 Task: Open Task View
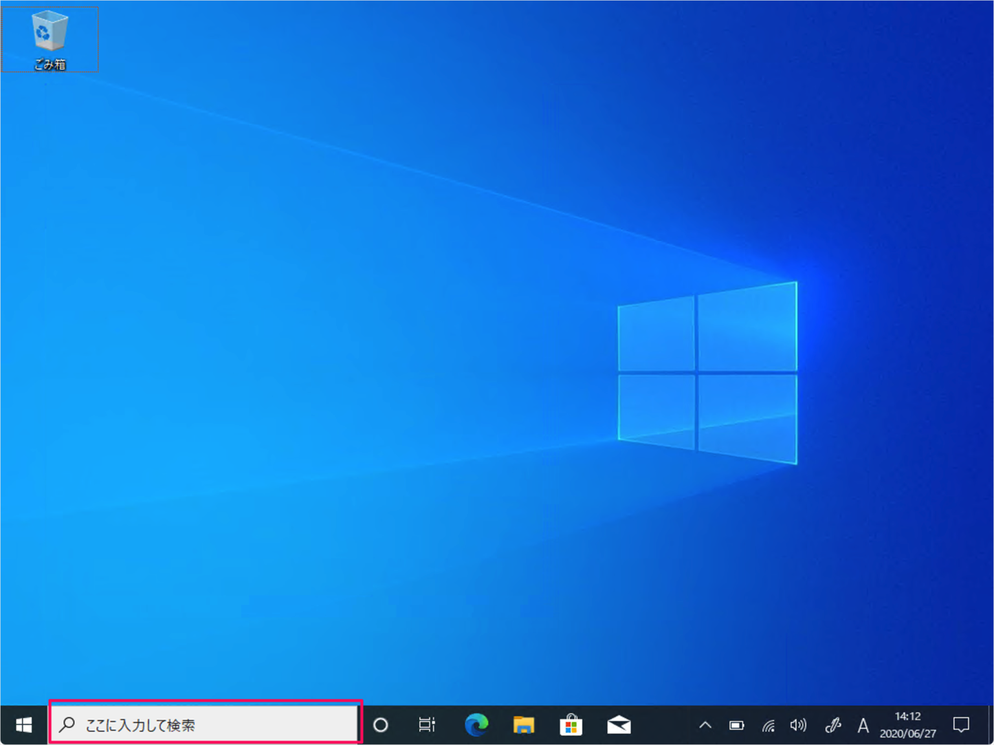pos(426,725)
